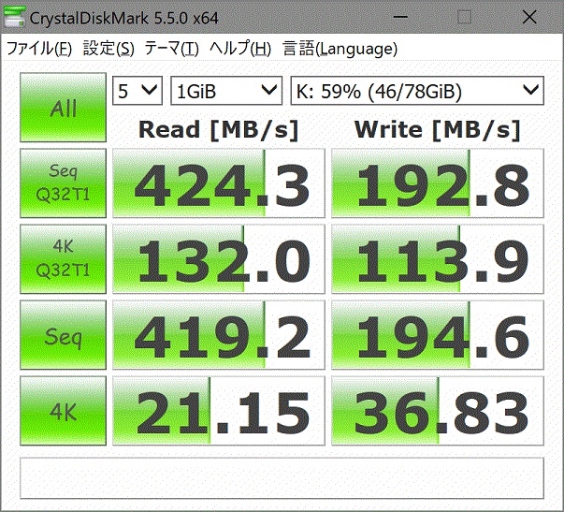The image size is (564, 512).
Task: Expand the test count dropdown showing 5
Action: click(137, 91)
